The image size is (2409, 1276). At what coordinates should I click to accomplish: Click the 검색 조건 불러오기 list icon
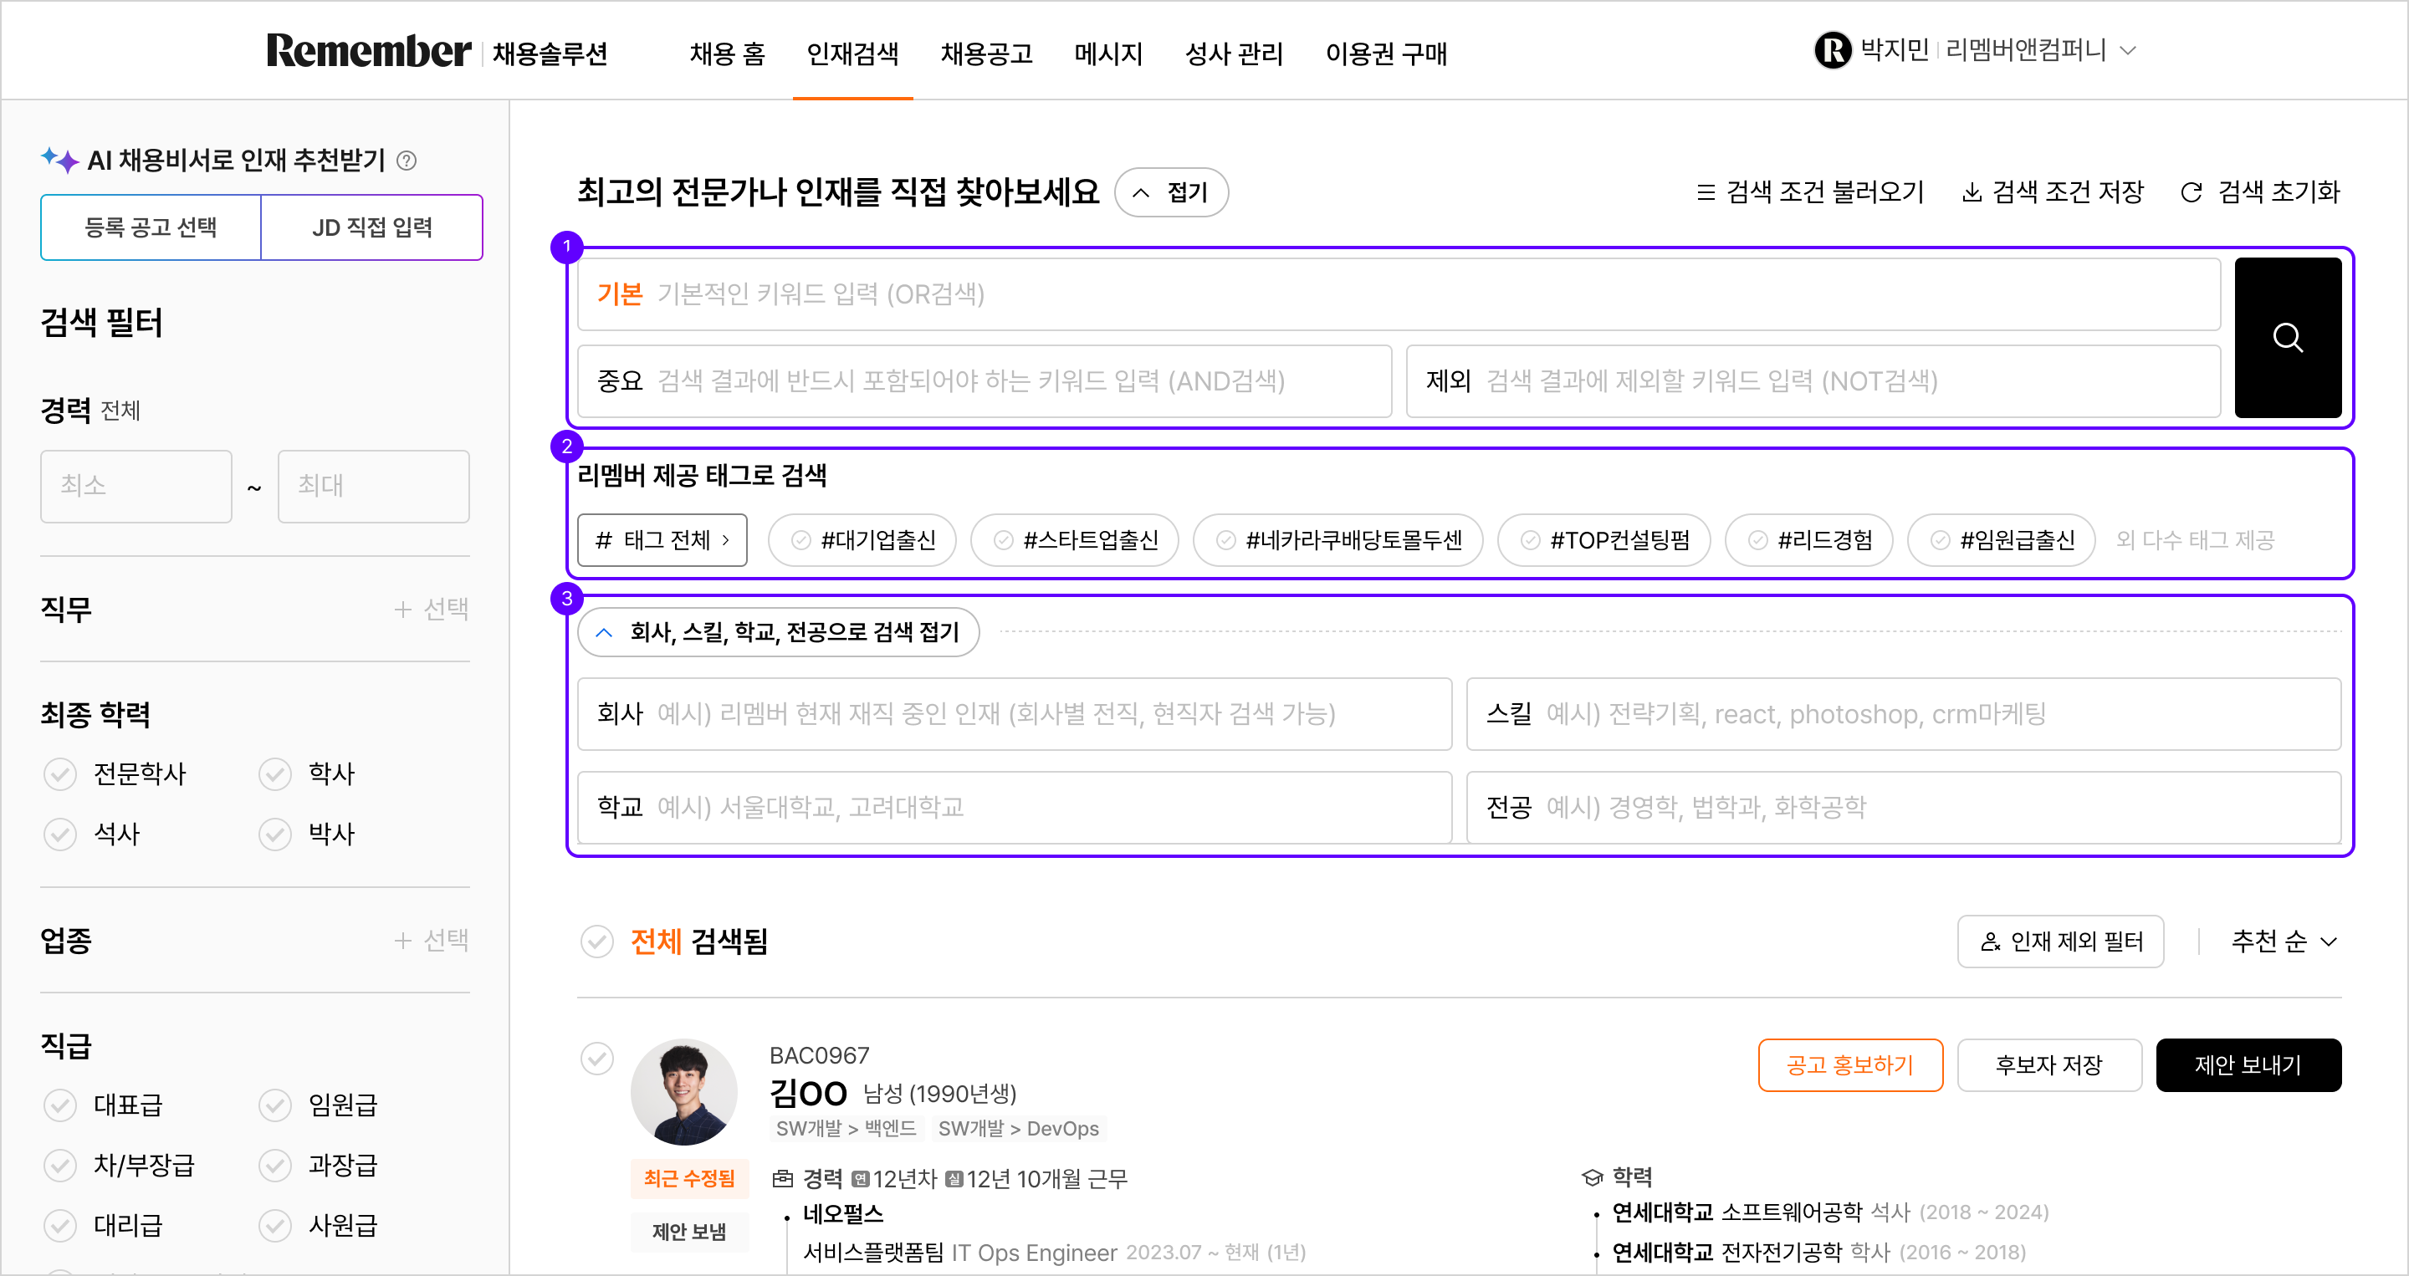pos(1705,192)
